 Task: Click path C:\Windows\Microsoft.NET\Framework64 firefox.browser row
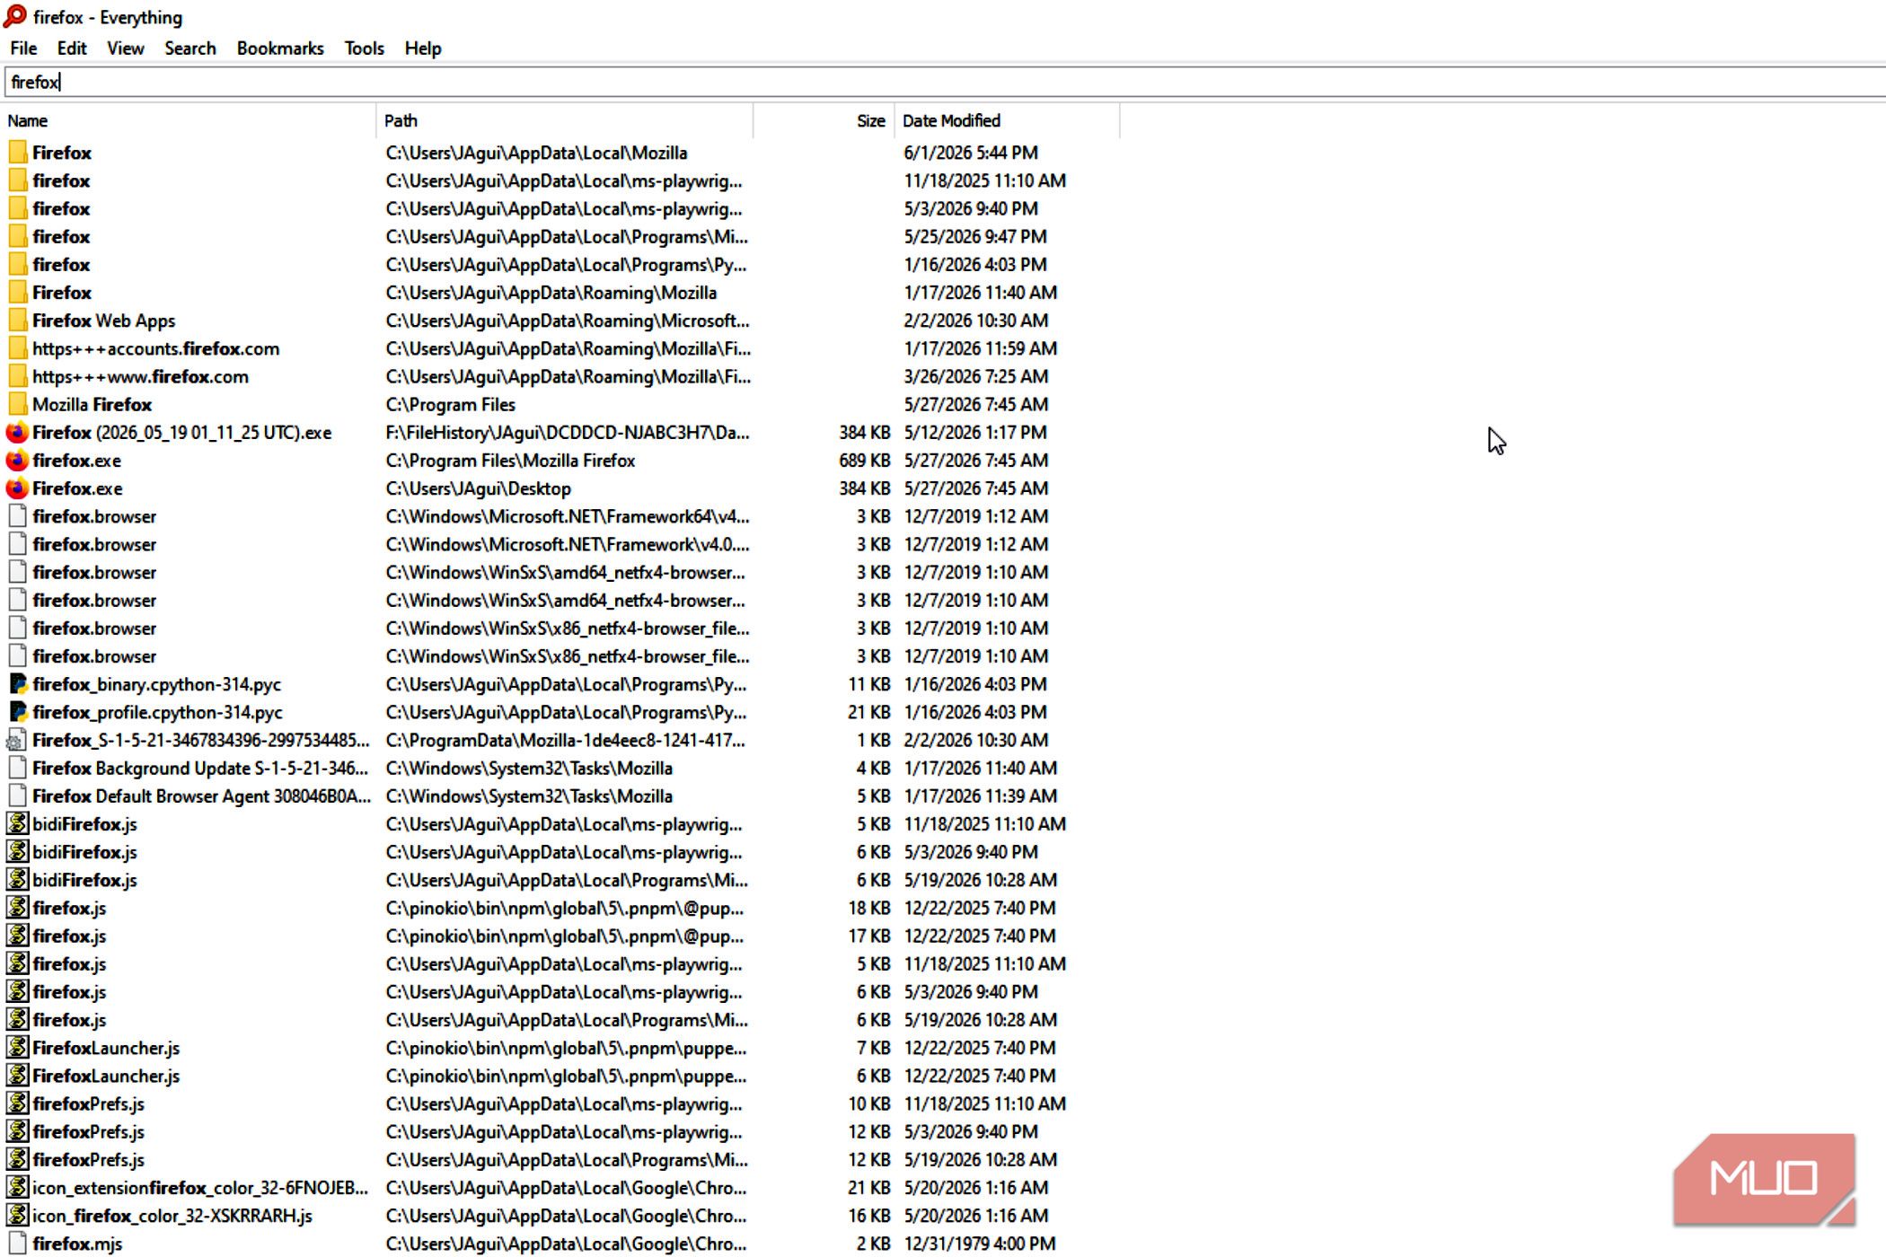click(568, 516)
